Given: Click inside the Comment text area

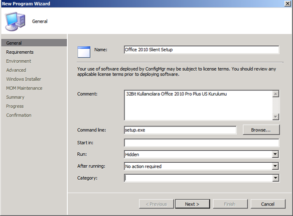Looking at the screenshot, I should (198, 106).
